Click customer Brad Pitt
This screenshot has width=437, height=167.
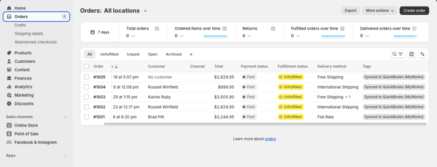pos(156,117)
